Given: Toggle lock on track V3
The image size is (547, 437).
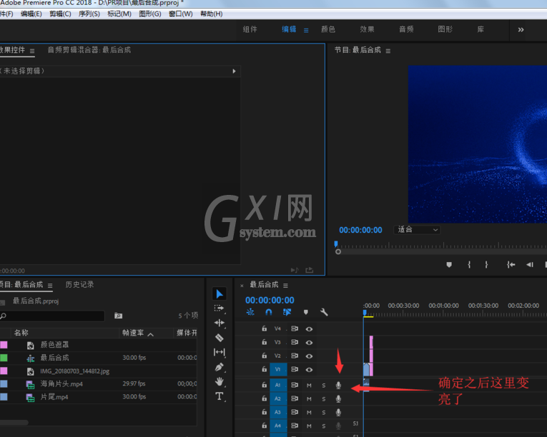Looking at the screenshot, I should [264, 342].
